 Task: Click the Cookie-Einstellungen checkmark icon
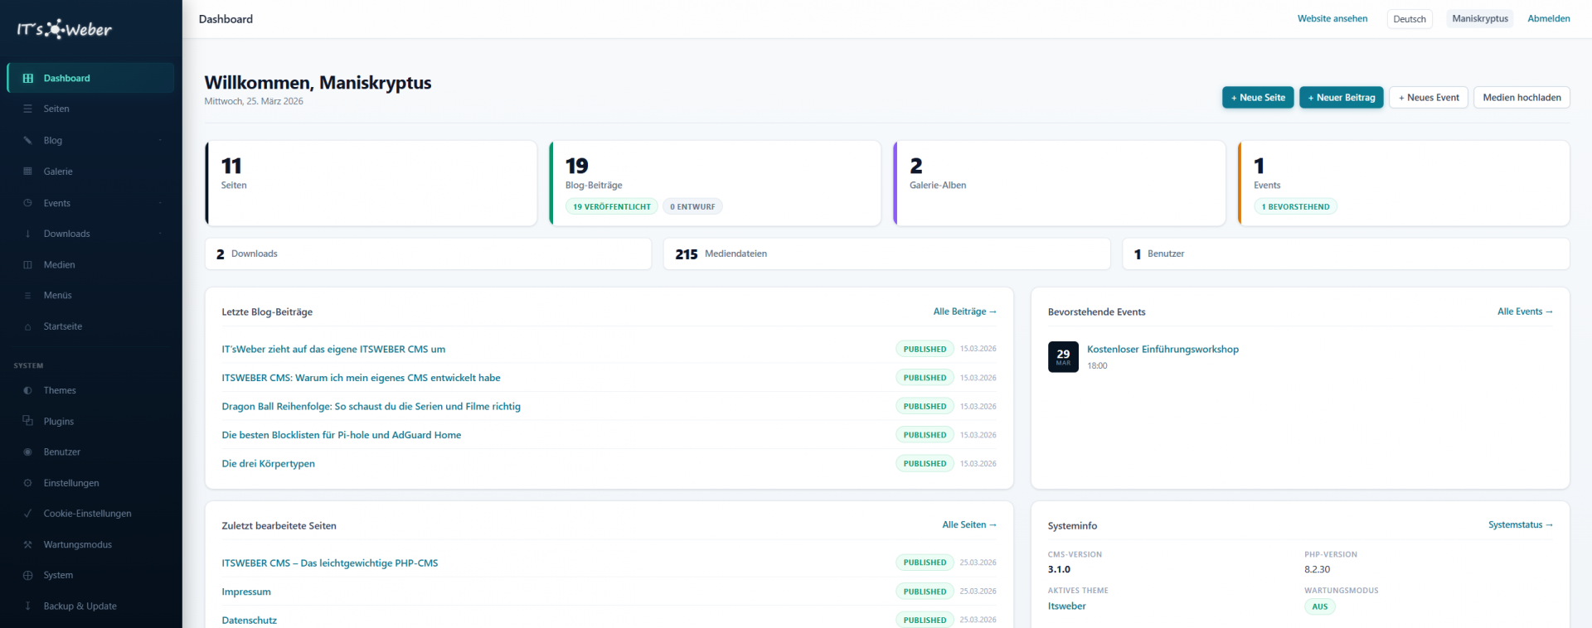pos(27,514)
